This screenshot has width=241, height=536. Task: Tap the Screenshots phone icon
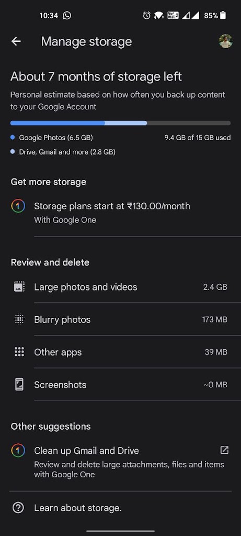tap(19, 385)
